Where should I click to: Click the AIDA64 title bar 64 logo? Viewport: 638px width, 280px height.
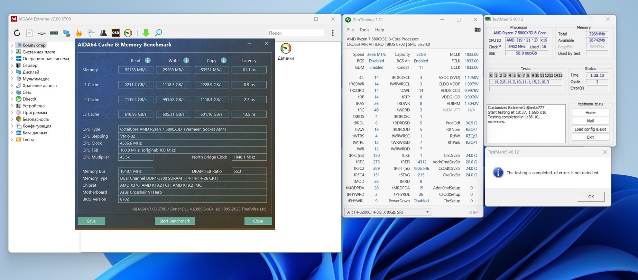[x=14, y=19]
